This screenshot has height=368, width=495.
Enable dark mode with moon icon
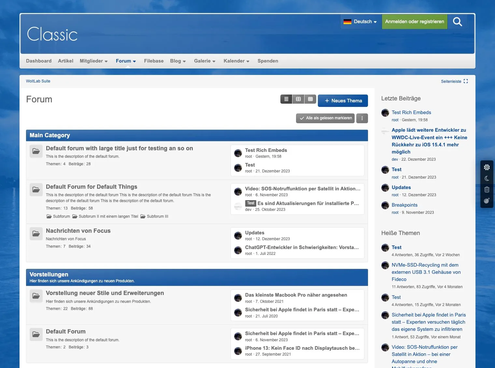coord(487,178)
